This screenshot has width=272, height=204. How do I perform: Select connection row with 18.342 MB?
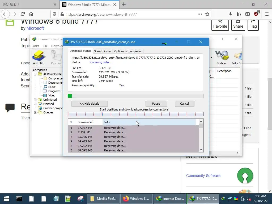(x=133, y=150)
